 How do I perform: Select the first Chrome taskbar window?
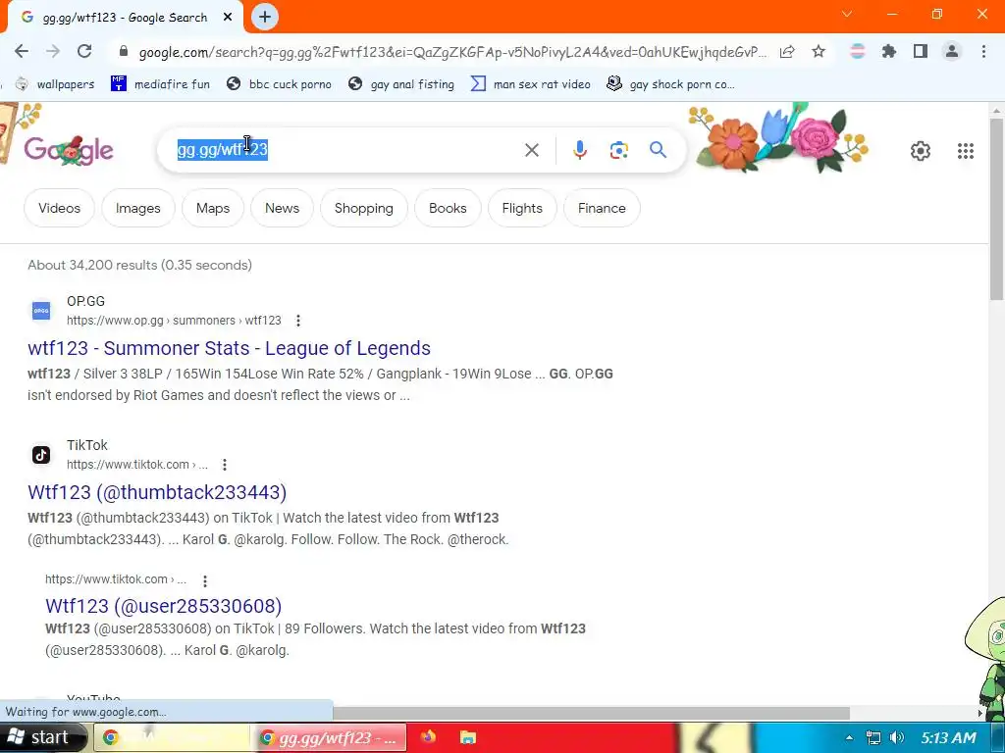click(172, 737)
